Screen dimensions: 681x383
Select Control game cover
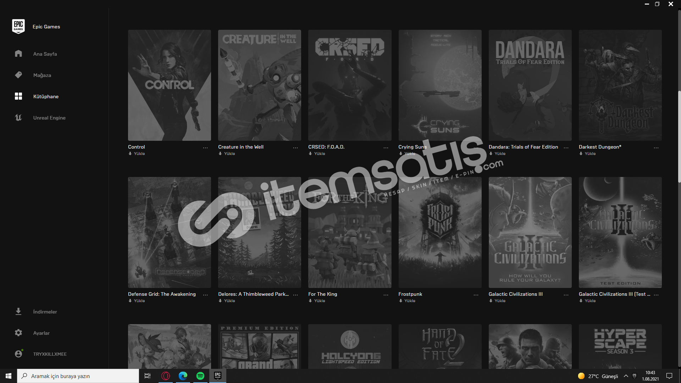pyautogui.click(x=170, y=85)
